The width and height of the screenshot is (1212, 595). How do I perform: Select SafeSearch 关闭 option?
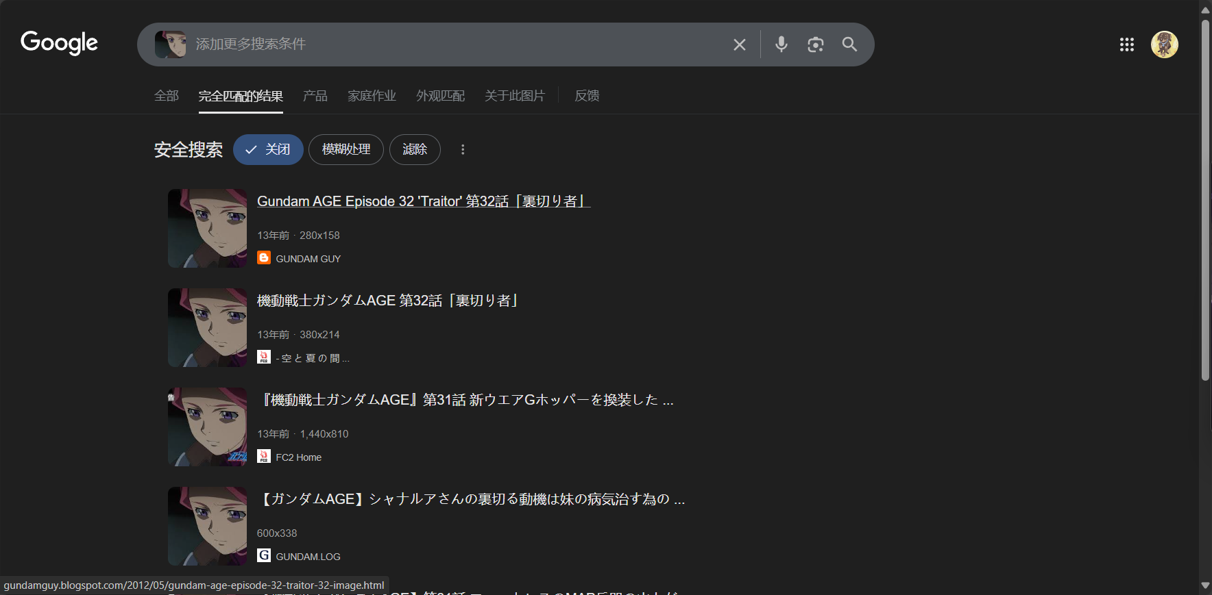(268, 149)
